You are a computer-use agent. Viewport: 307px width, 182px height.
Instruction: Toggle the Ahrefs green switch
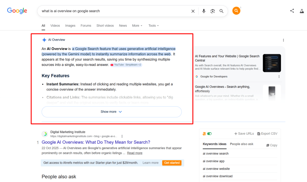point(210,134)
